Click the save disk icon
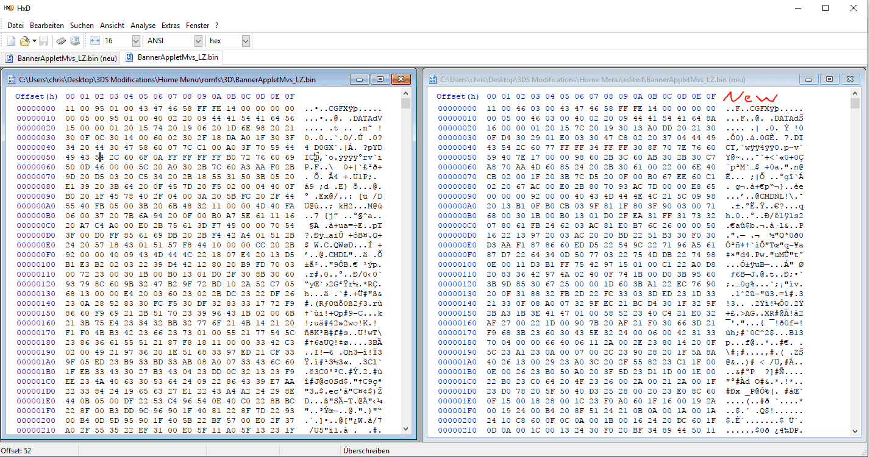The height and width of the screenshot is (457, 870). (44, 41)
